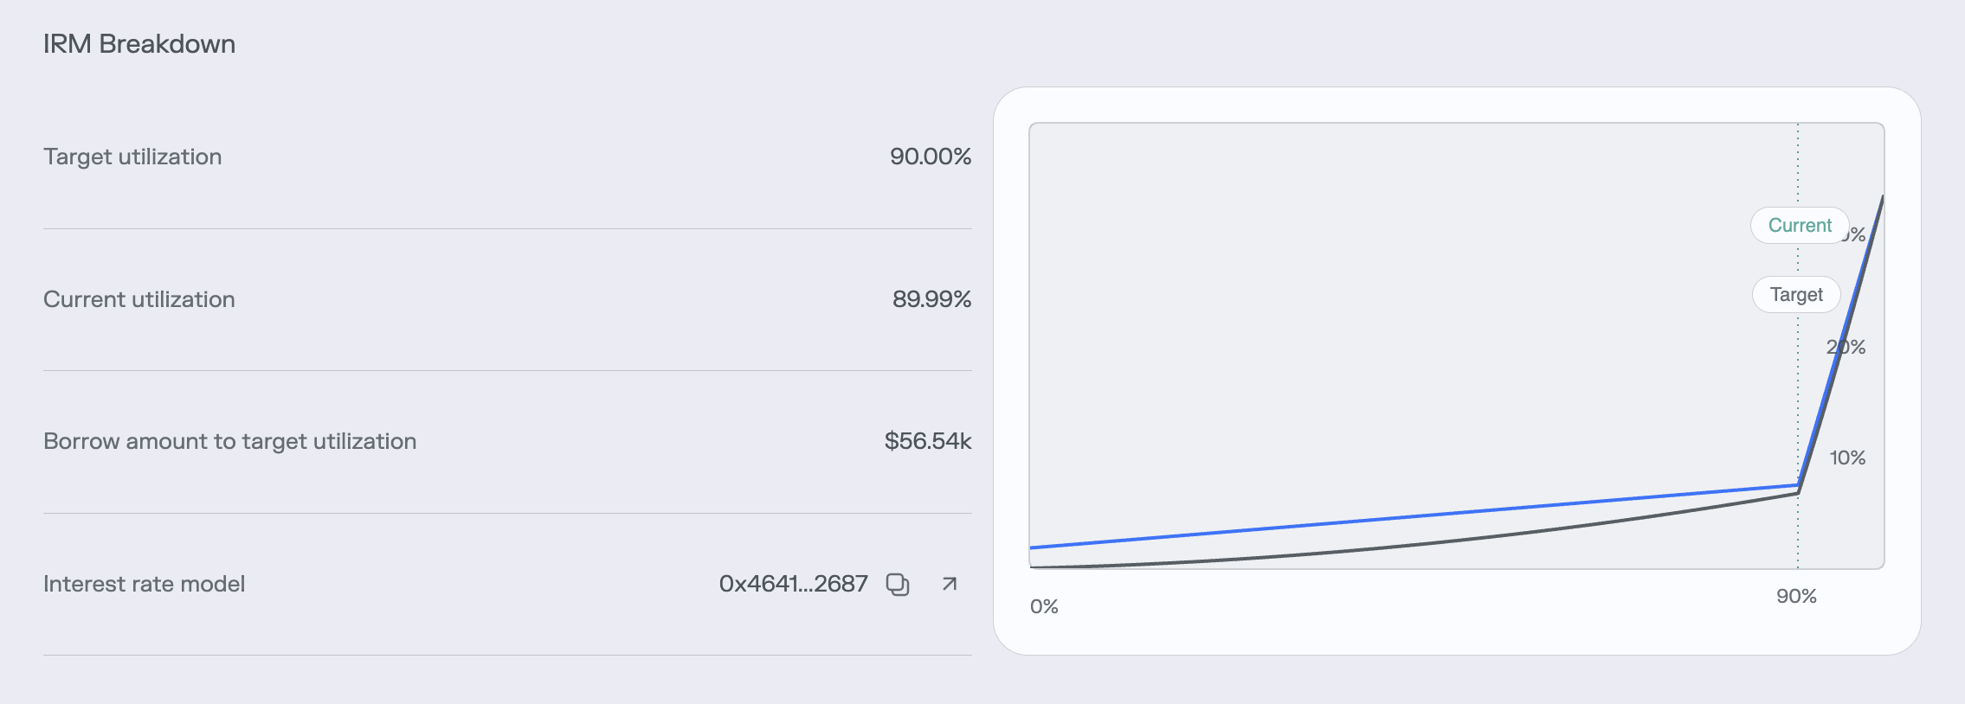Open interest rate model in external explorer
Viewport: 1965px width, 704px height.
point(950,584)
